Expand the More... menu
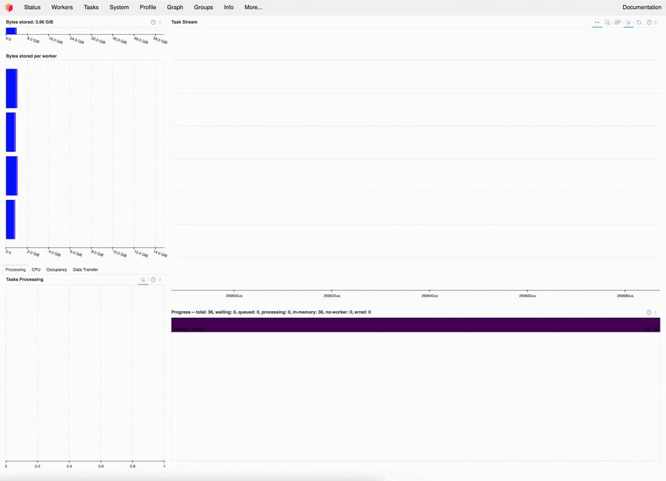Image resolution: width=666 pixels, height=481 pixels. [253, 7]
